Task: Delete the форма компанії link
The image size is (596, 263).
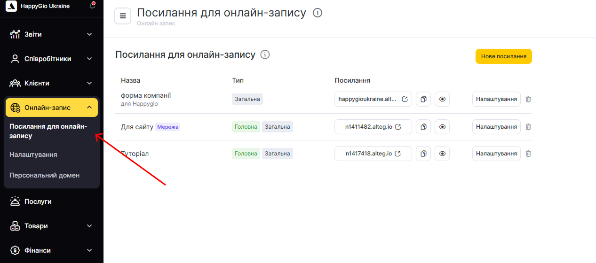Action: click(528, 99)
